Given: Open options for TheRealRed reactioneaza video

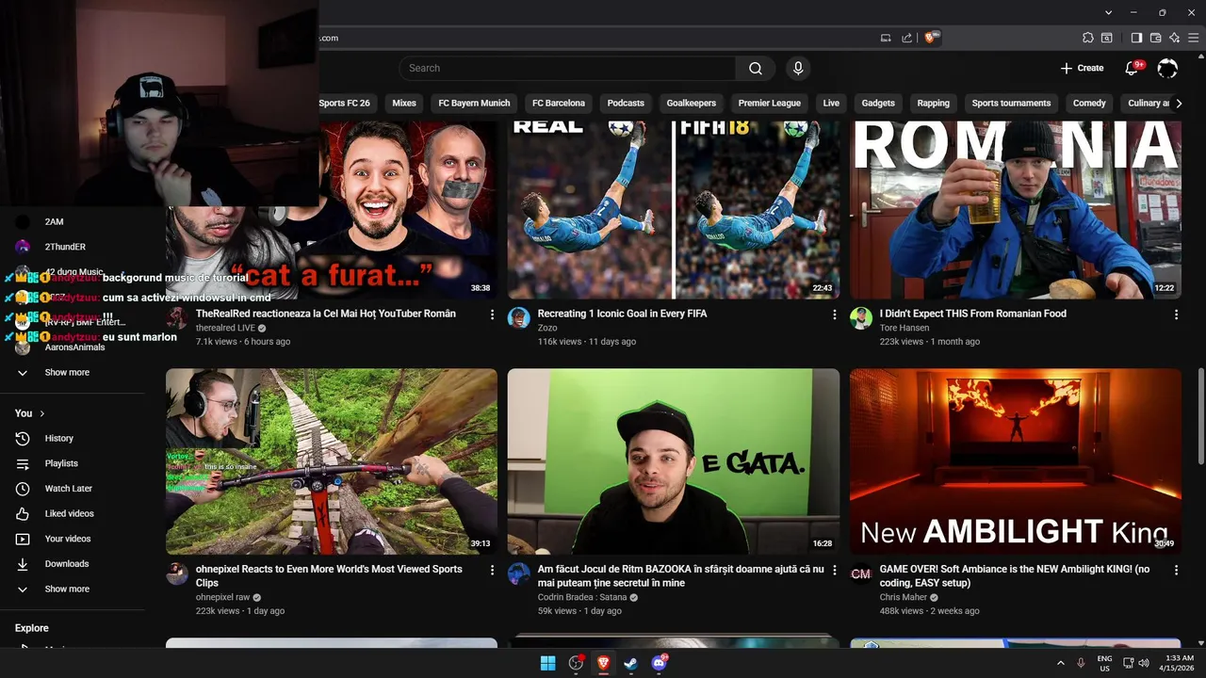Looking at the screenshot, I should [x=492, y=315].
